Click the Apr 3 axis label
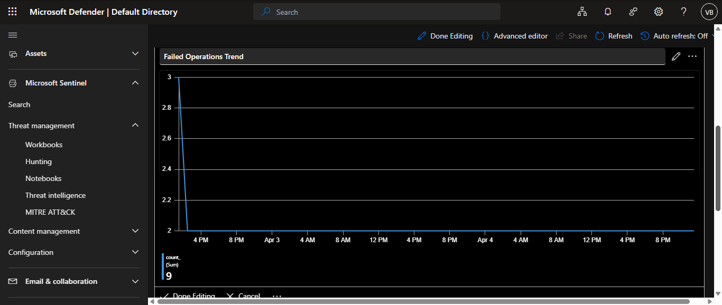The height and width of the screenshot is (305, 722). click(x=272, y=240)
